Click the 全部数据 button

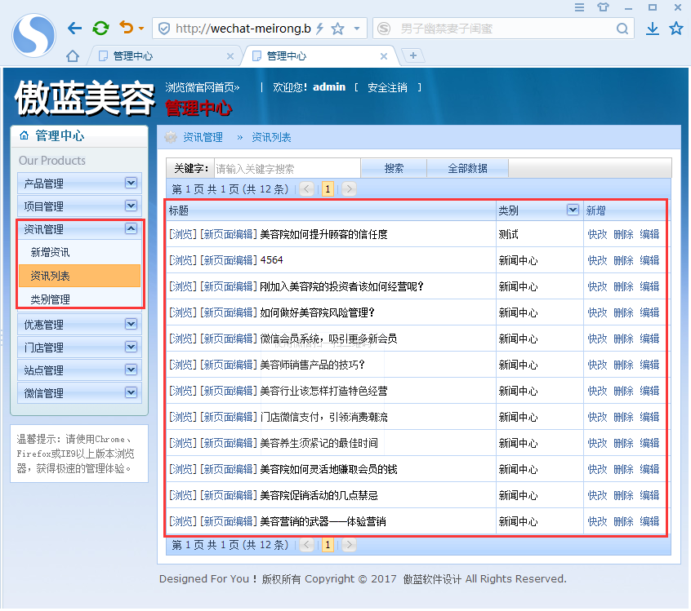(x=466, y=168)
